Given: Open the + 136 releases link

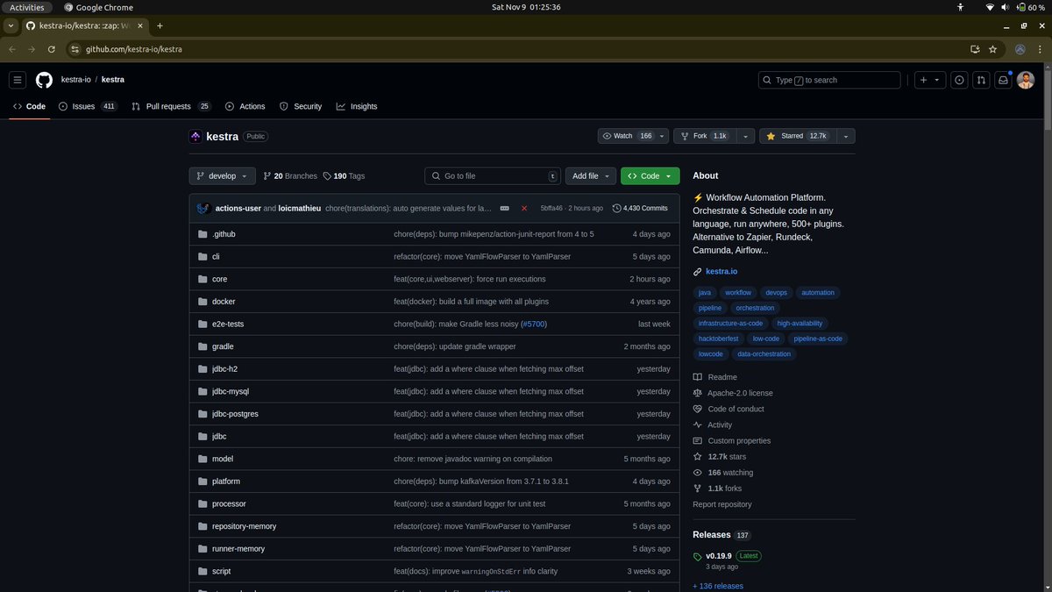Looking at the screenshot, I should 718,586.
